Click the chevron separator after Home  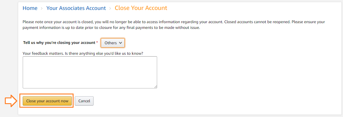(42, 8)
